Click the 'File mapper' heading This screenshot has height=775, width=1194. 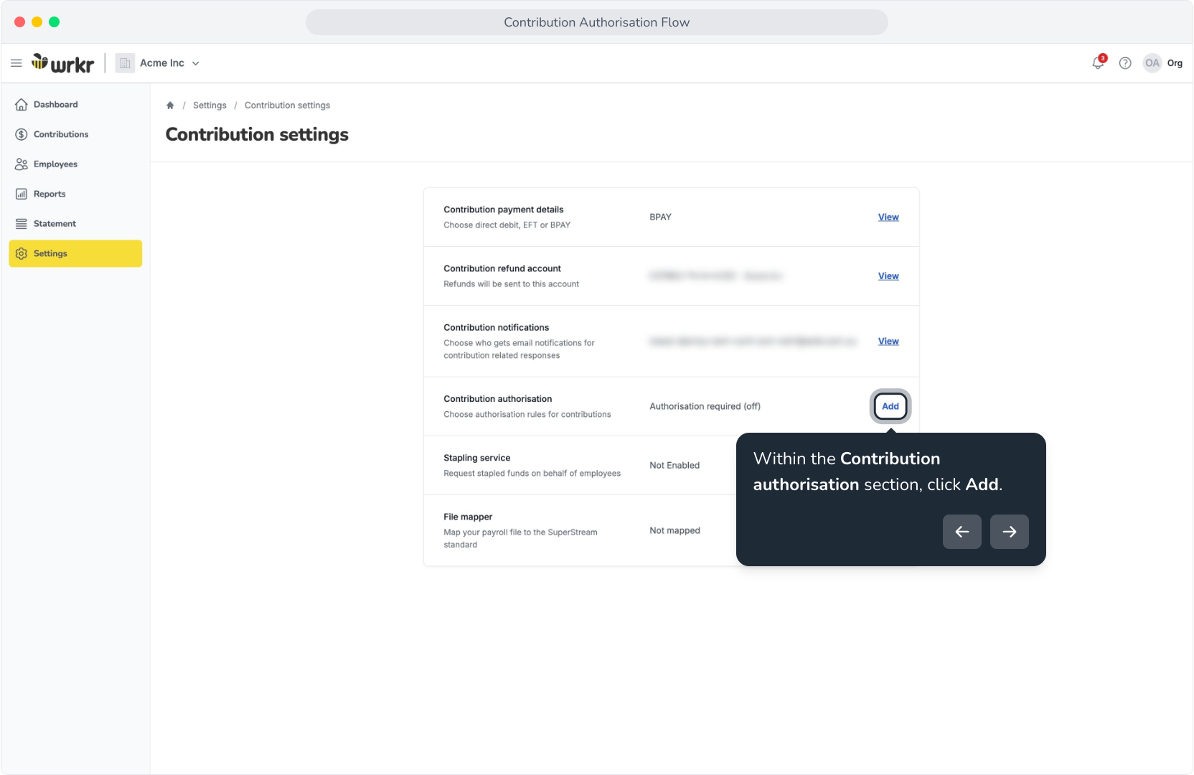[x=468, y=517]
